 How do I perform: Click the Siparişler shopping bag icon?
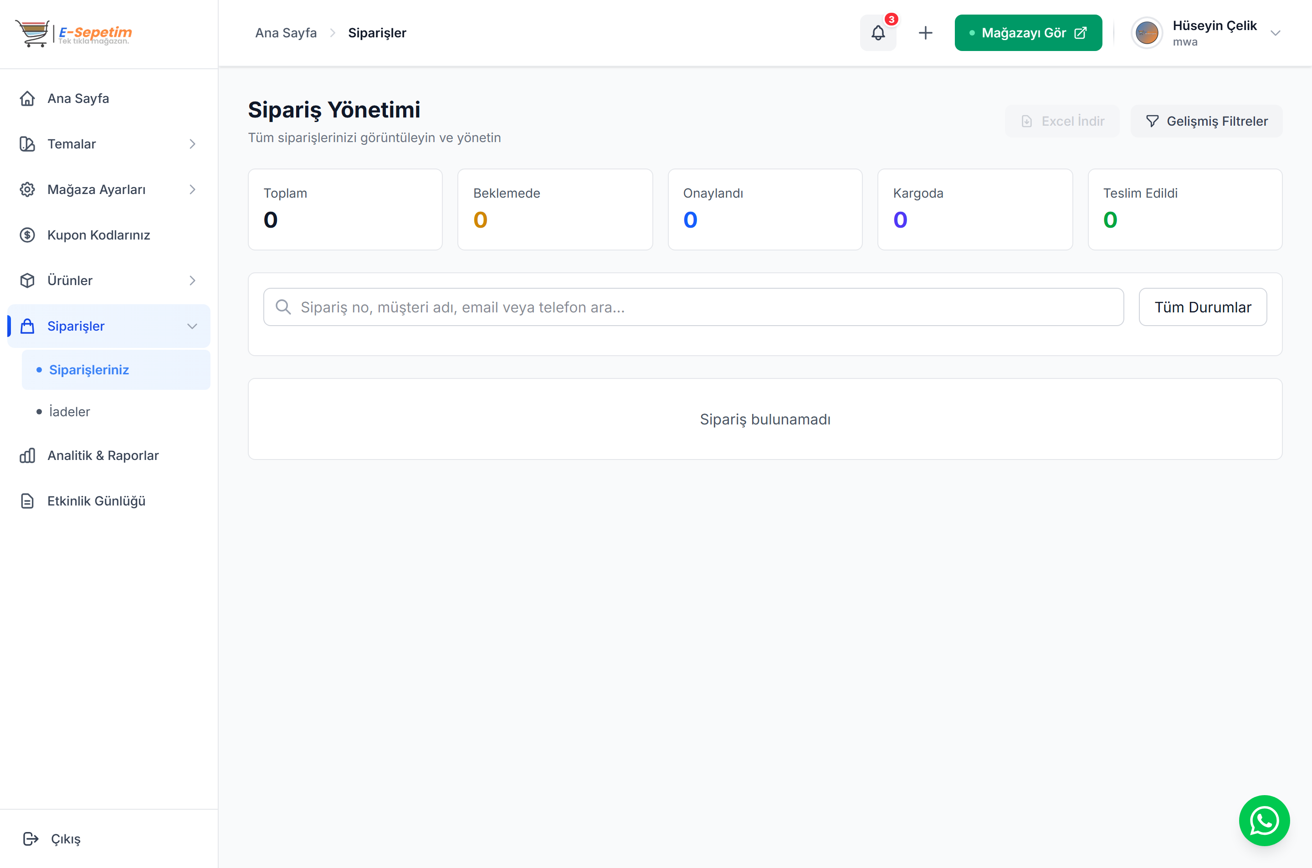pos(27,326)
